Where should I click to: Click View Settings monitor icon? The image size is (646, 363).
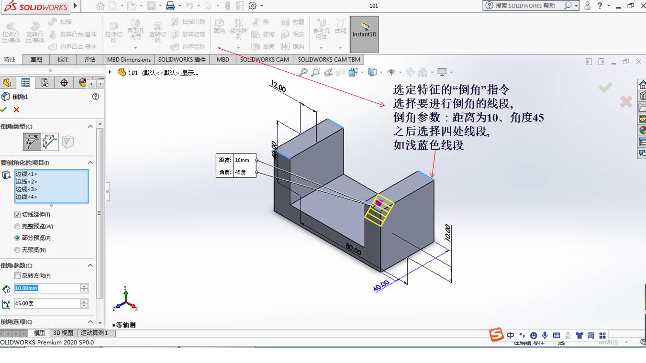point(442,72)
